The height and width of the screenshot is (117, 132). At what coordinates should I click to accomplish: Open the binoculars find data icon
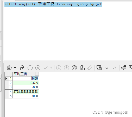click(x=82, y=68)
